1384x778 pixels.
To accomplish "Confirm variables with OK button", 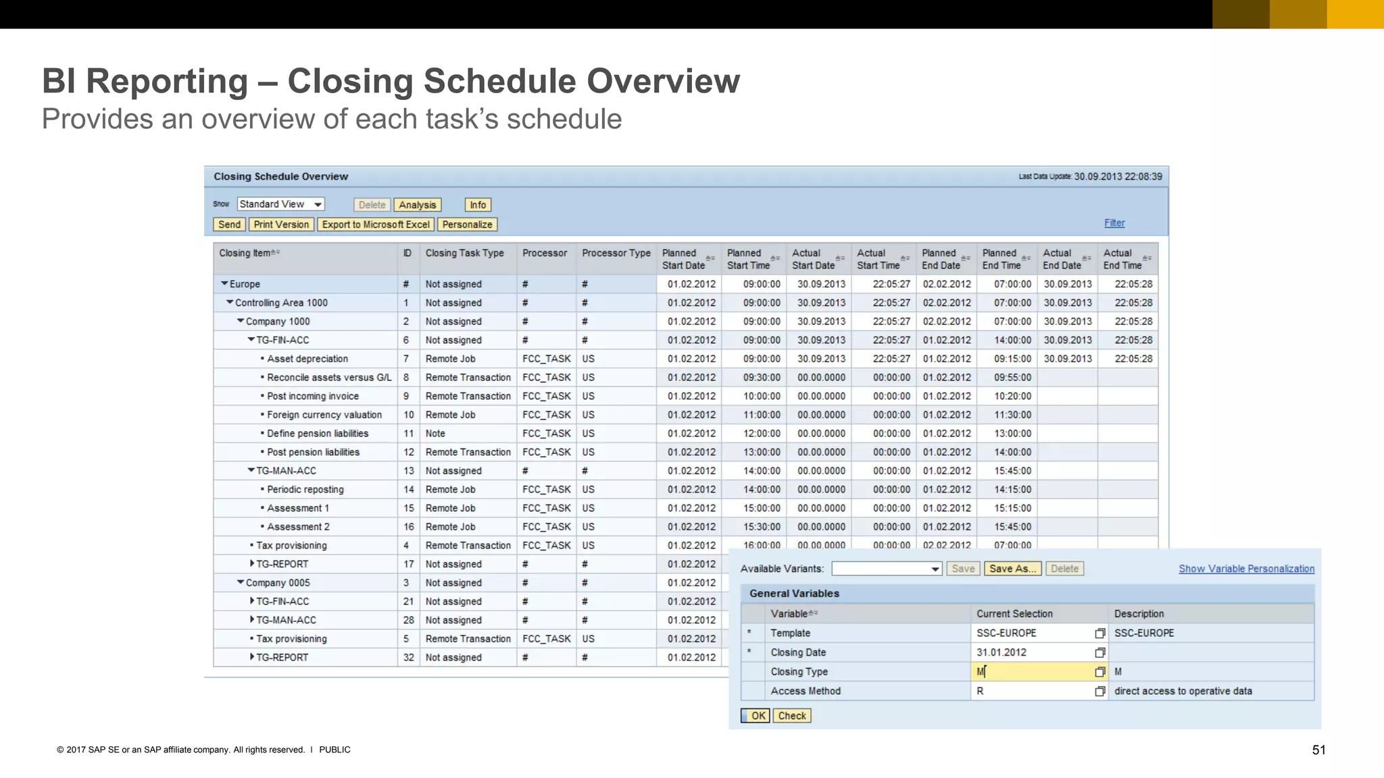I will (x=756, y=716).
